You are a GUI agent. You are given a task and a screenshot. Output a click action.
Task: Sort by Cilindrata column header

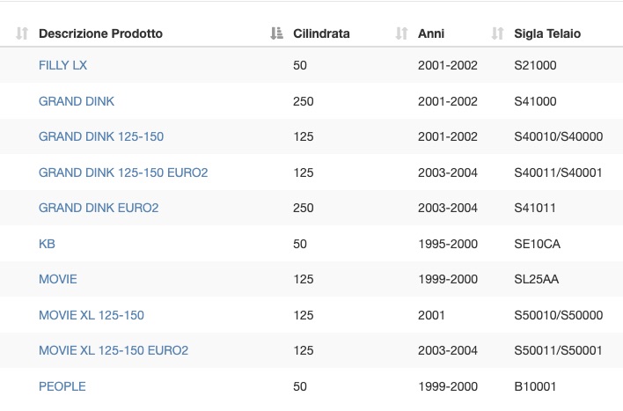click(321, 33)
